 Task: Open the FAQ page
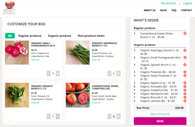[174, 10]
